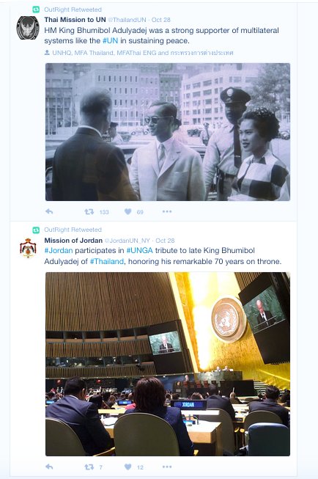View the black-and-white King Bhumibol photo
This screenshot has width=318, height=479.
168,131
